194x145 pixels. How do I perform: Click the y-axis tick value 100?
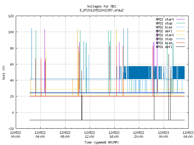click(x=11, y=32)
